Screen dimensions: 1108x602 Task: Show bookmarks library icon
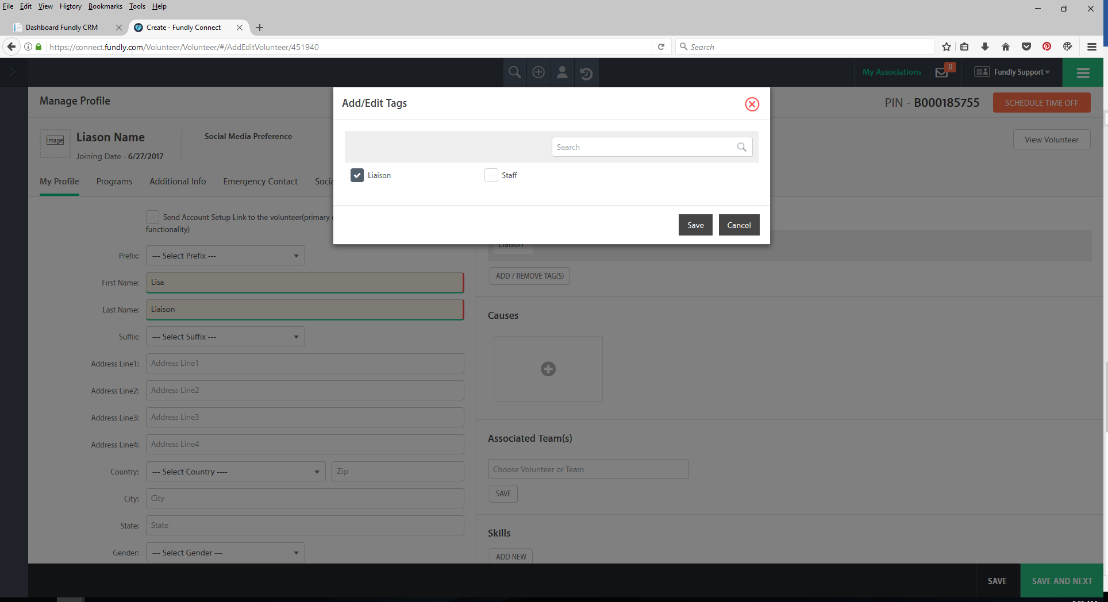965,47
